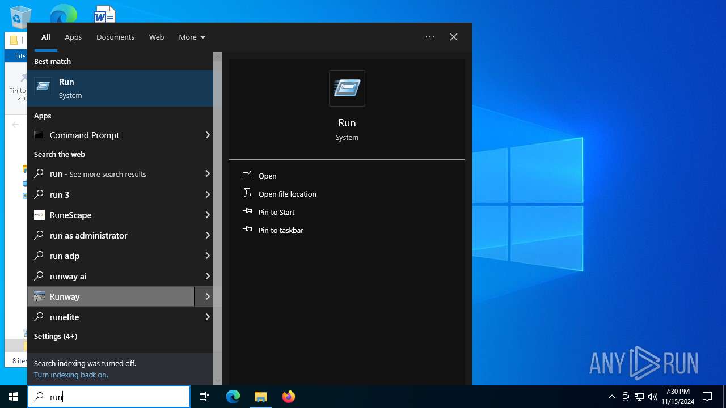
Task: Expand the 'run adp' result arrow
Action: tap(208, 256)
